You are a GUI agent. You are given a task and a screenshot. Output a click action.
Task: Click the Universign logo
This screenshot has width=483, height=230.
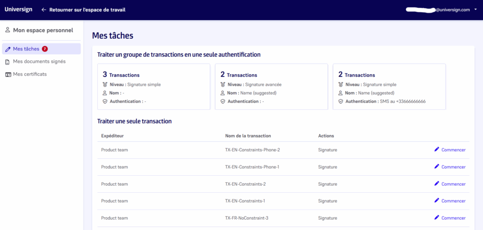(18, 9)
